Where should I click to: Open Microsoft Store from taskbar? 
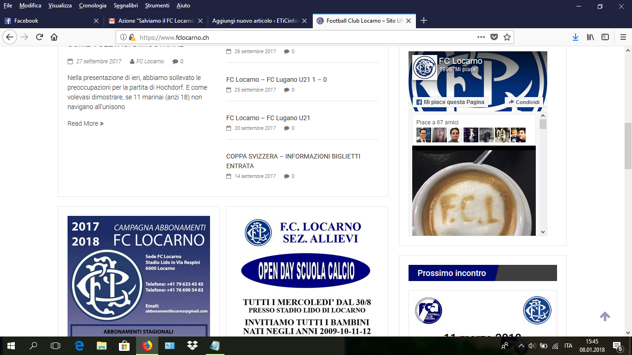(x=124, y=346)
